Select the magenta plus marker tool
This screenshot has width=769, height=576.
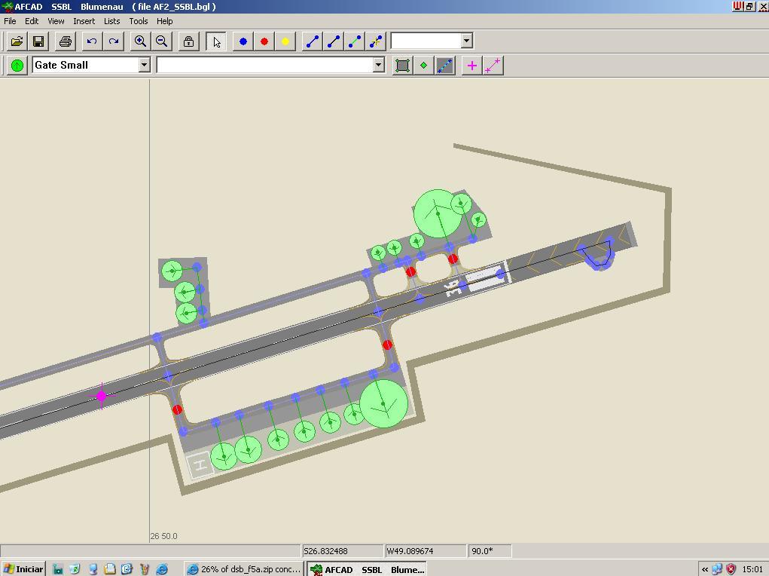click(x=471, y=66)
